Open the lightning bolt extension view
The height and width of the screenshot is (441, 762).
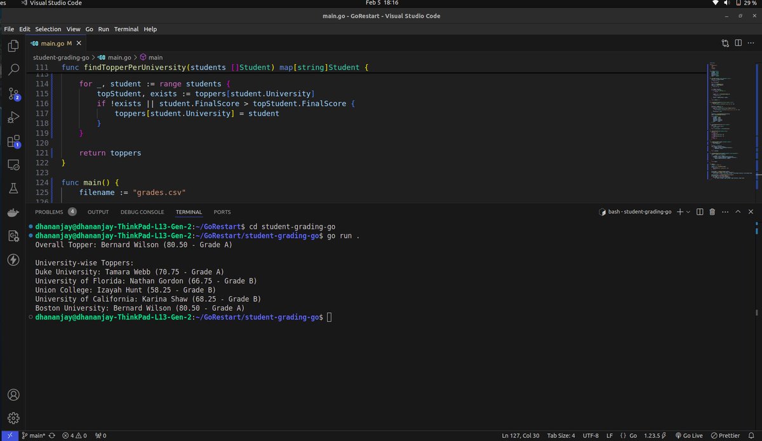coord(13,260)
